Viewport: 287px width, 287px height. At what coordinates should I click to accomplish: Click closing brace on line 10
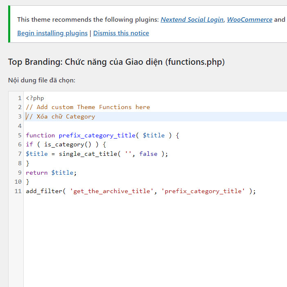tap(28, 182)
